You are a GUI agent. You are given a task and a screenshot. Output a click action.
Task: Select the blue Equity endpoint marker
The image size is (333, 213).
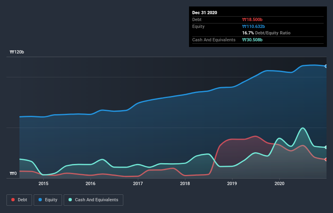tap(326, 66)
